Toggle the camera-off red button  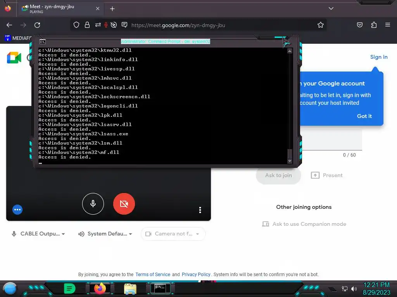click(124, 204)
